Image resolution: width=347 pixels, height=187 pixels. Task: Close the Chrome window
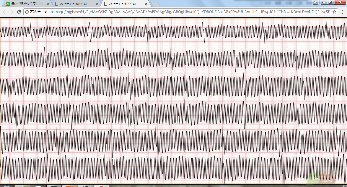[x=340, y=2]
